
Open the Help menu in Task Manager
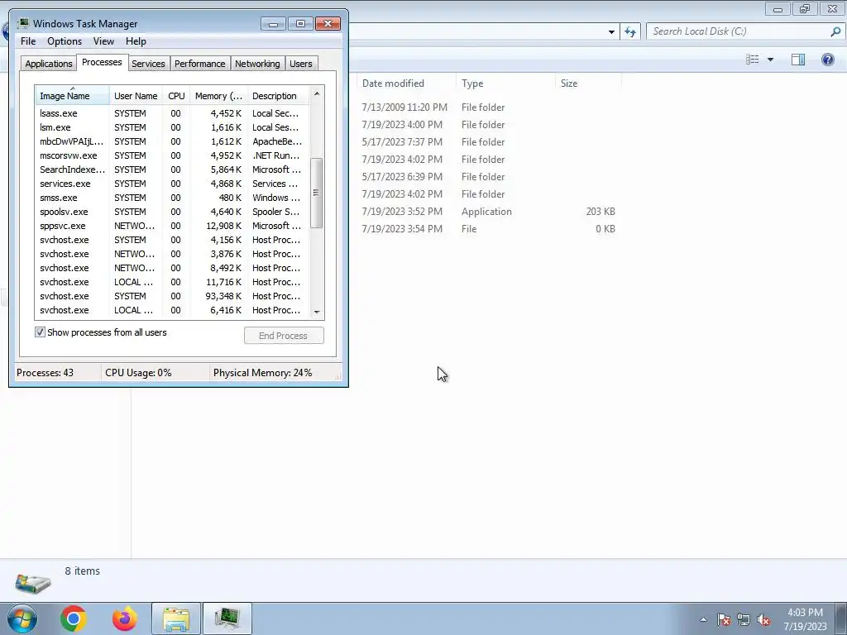136,41
